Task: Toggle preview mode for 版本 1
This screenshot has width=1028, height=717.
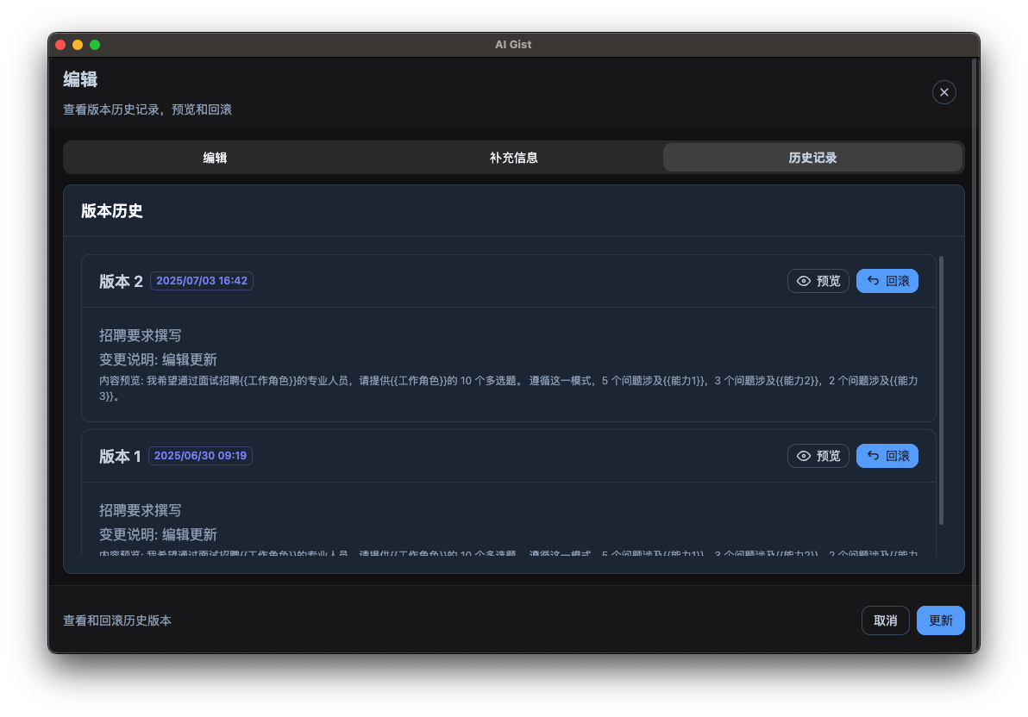Action: click(818, 456)
